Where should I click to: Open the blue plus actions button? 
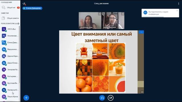26,98
